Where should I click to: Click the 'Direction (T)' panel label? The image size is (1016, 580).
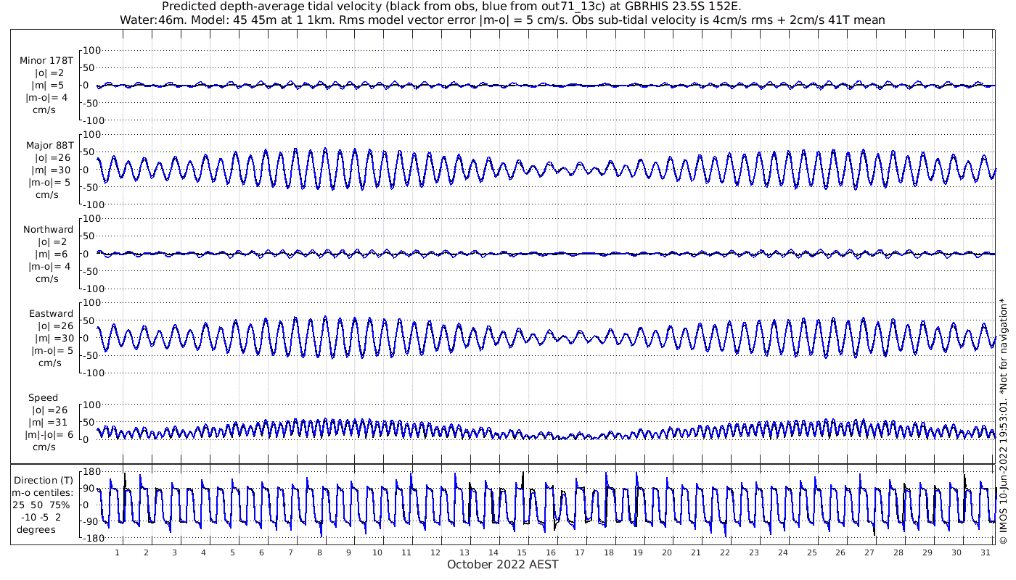pyautogui.click(x=44, y=480)
